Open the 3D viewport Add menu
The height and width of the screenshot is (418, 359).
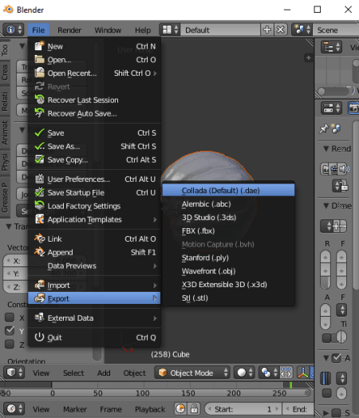[x=104, y=373]
